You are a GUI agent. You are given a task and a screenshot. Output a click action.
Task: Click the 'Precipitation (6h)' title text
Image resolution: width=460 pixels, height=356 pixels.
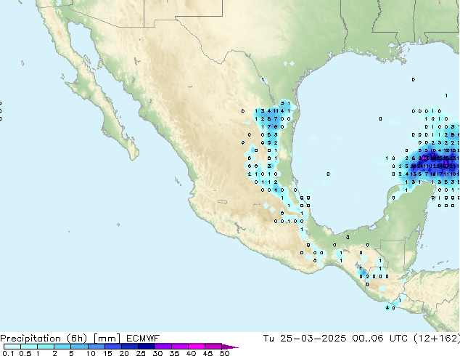coord(44,339)
